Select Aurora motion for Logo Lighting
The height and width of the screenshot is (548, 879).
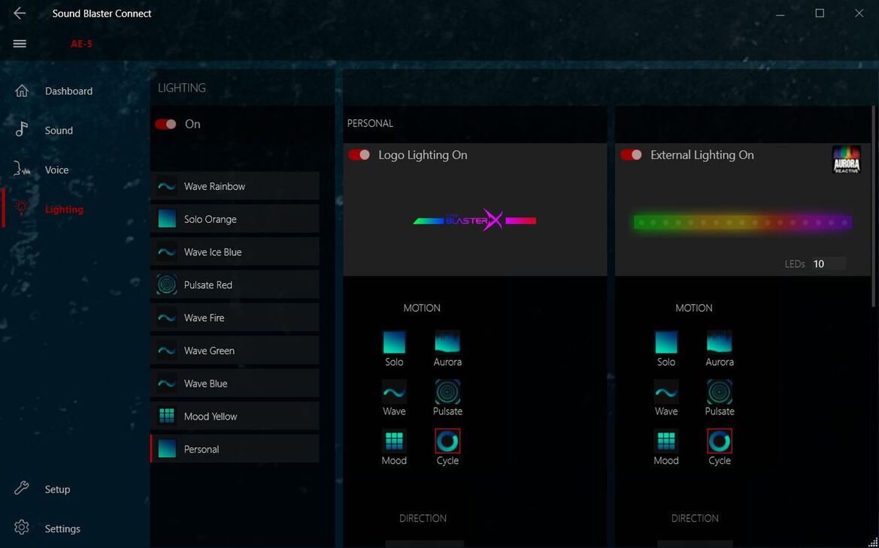click(x=447, y=342)
